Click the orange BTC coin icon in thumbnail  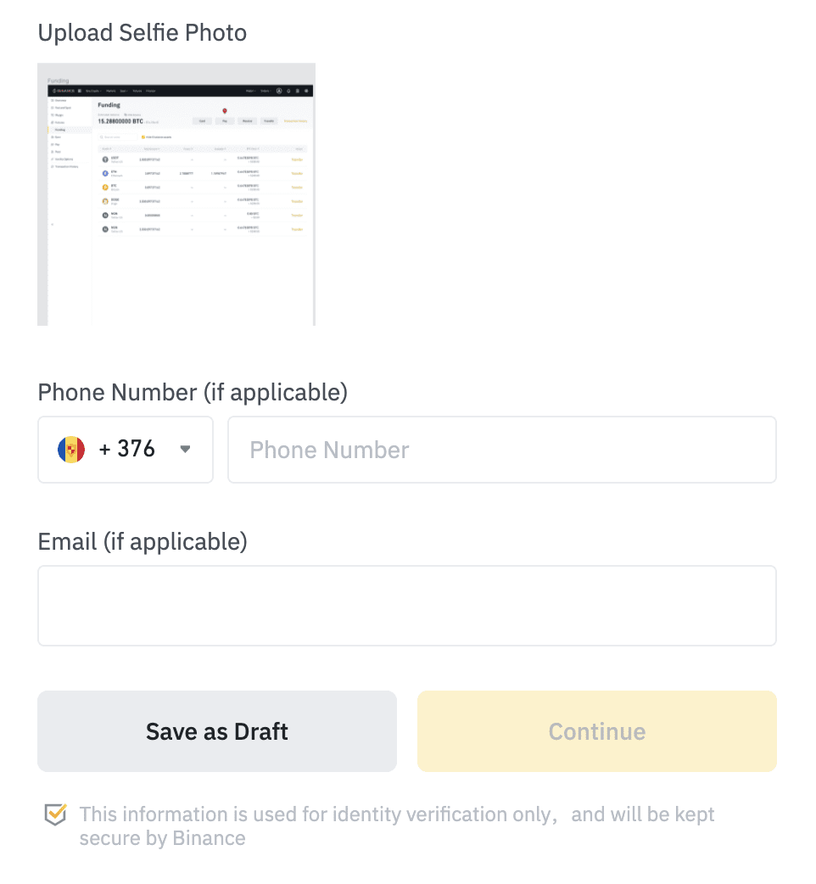(x=105, y=187)
